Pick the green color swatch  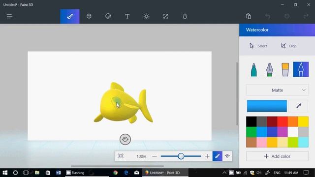(x=252, y=132)
